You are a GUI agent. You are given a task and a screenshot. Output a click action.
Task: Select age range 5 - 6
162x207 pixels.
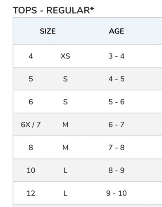tap(117, 102)
